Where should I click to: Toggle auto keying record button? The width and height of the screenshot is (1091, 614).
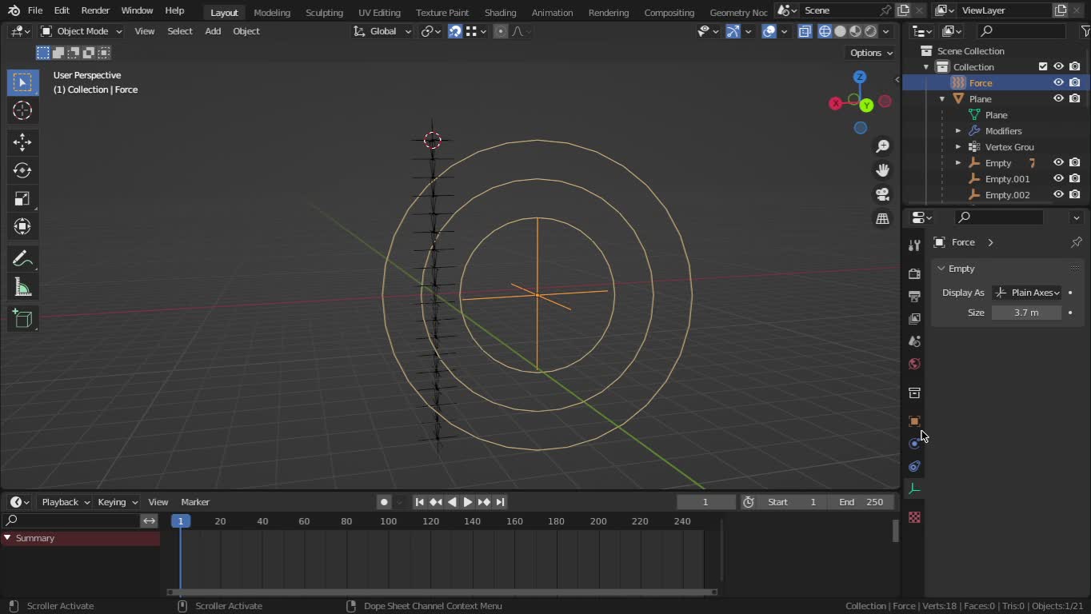point(384,502)
